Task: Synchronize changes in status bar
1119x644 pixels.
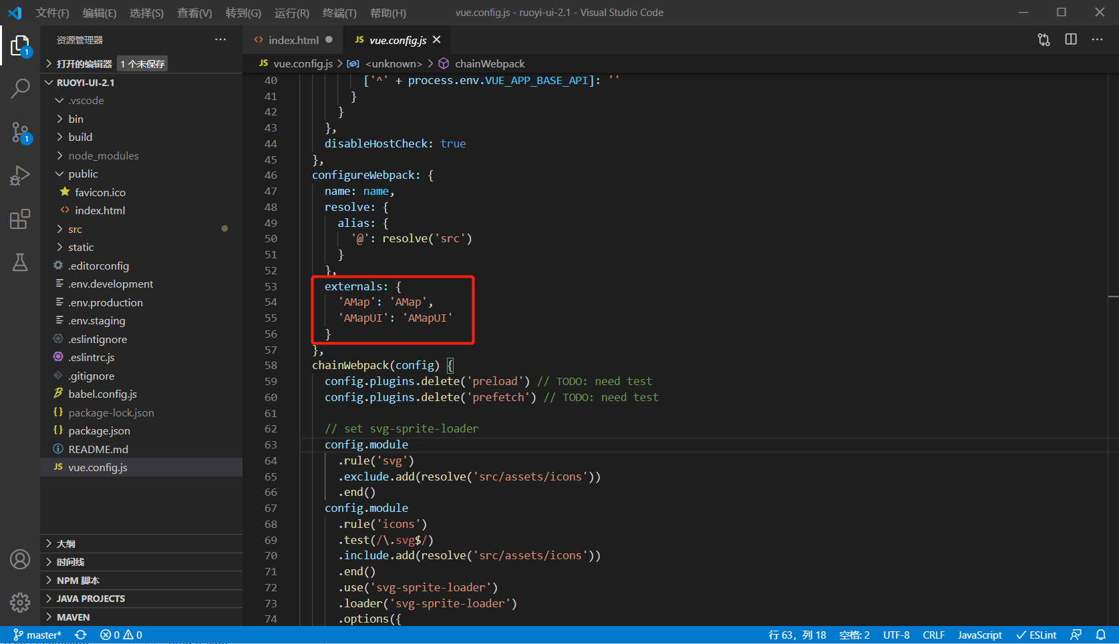Action: [81, 635]
